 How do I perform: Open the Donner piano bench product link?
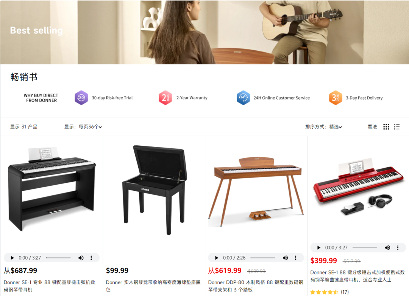pos(153,286)
